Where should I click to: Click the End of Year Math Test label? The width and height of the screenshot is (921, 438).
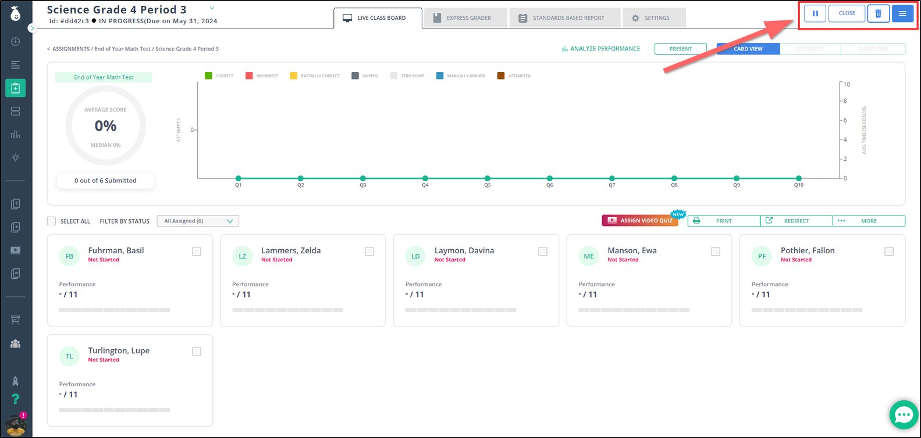click(104, 77)
